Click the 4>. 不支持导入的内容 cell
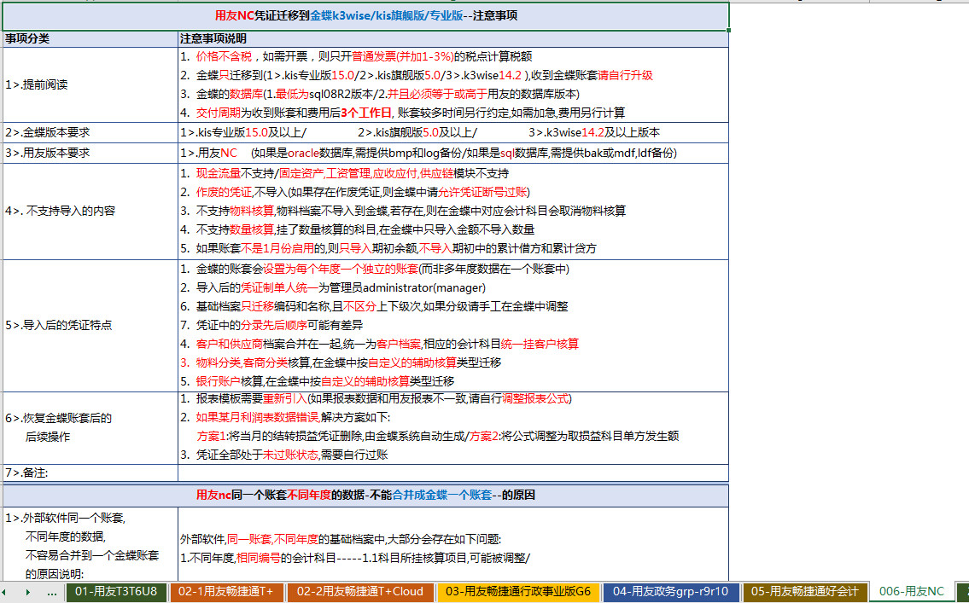The width and height of the screenshot is (969, 603). click(90, 211)
